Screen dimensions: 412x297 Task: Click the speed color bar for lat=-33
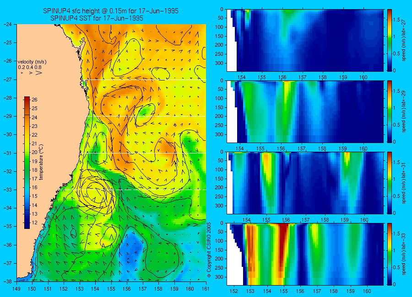coord(390,254)
